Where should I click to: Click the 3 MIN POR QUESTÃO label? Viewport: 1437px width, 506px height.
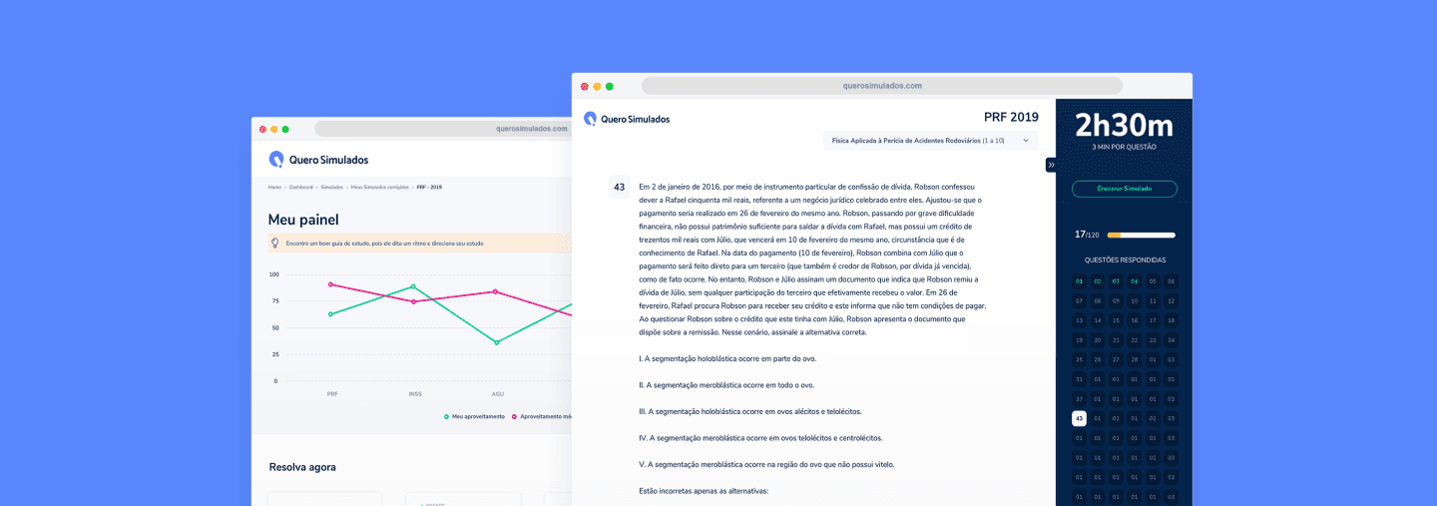tap(1124, 147)
